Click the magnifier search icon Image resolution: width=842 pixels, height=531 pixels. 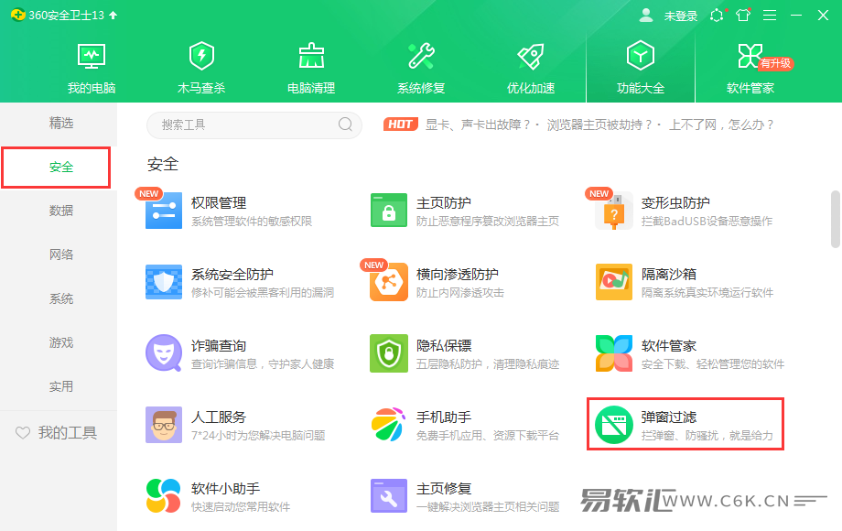coord(345,125)
